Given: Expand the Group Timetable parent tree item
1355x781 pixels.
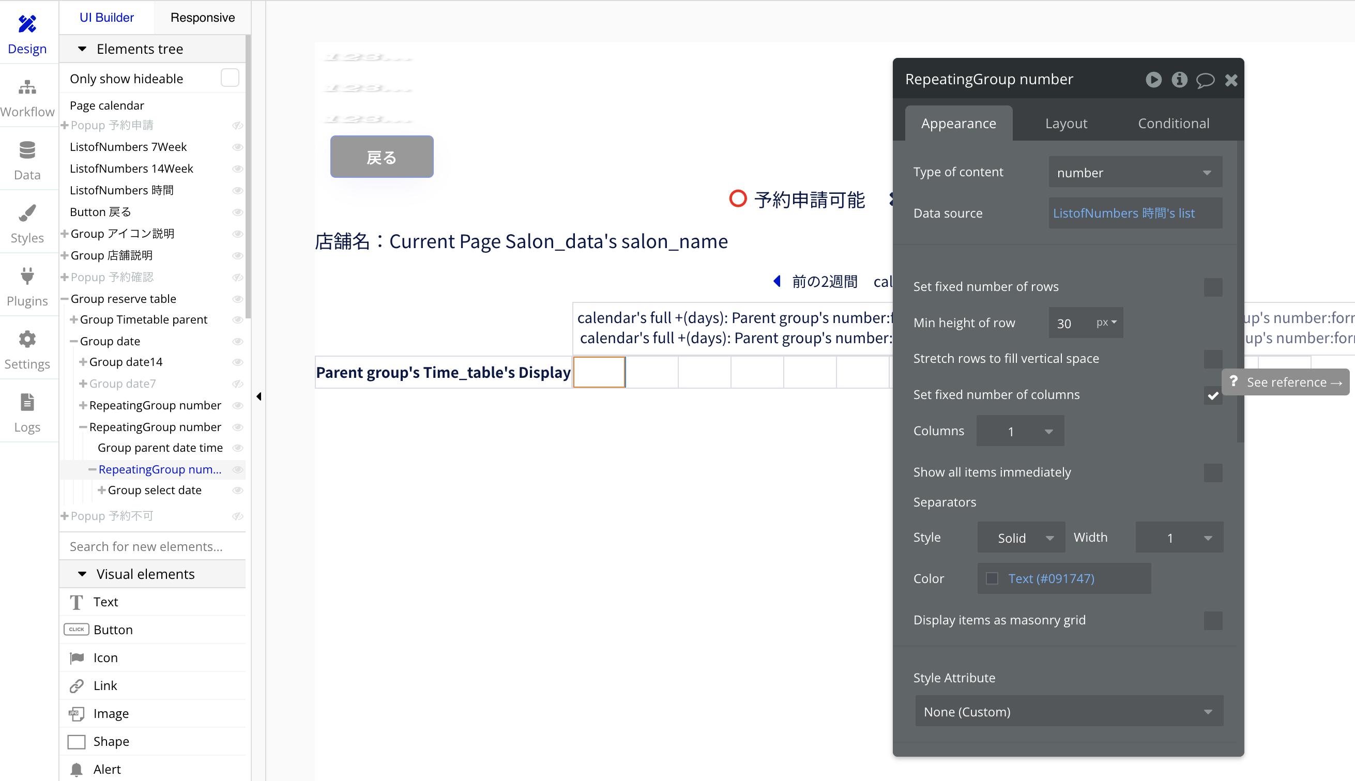Looking at the screenshot, I should (x=74, y=320).
